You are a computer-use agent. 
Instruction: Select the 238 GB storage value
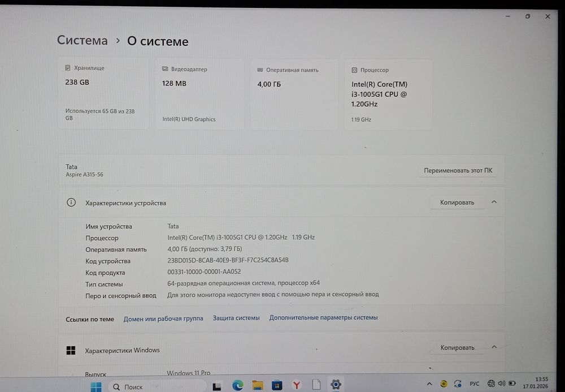(77, 82)
